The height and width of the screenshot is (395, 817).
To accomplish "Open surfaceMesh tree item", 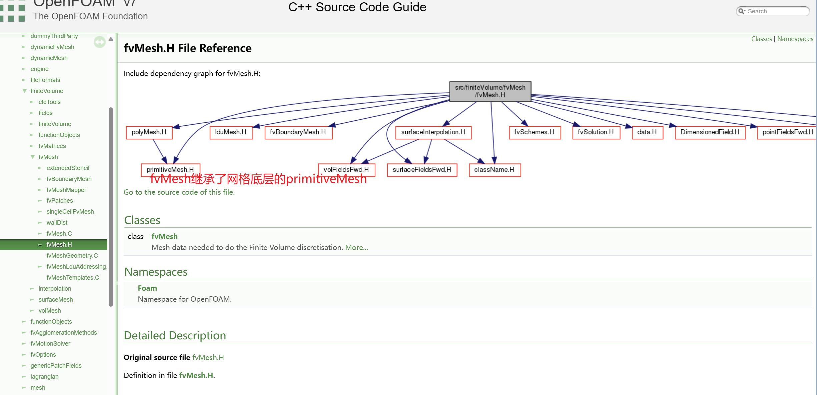I will pos(56,300).
